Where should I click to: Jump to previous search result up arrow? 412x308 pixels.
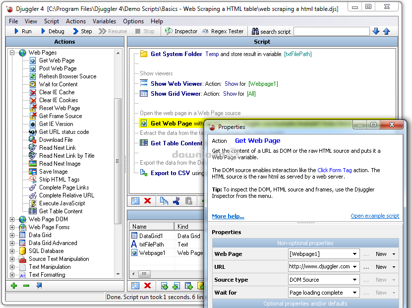386,31
